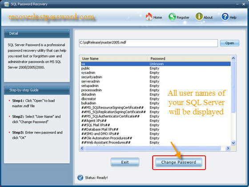Click the vertical scrollbar thumb
The image size is (249, 187).
coord(233,87)
